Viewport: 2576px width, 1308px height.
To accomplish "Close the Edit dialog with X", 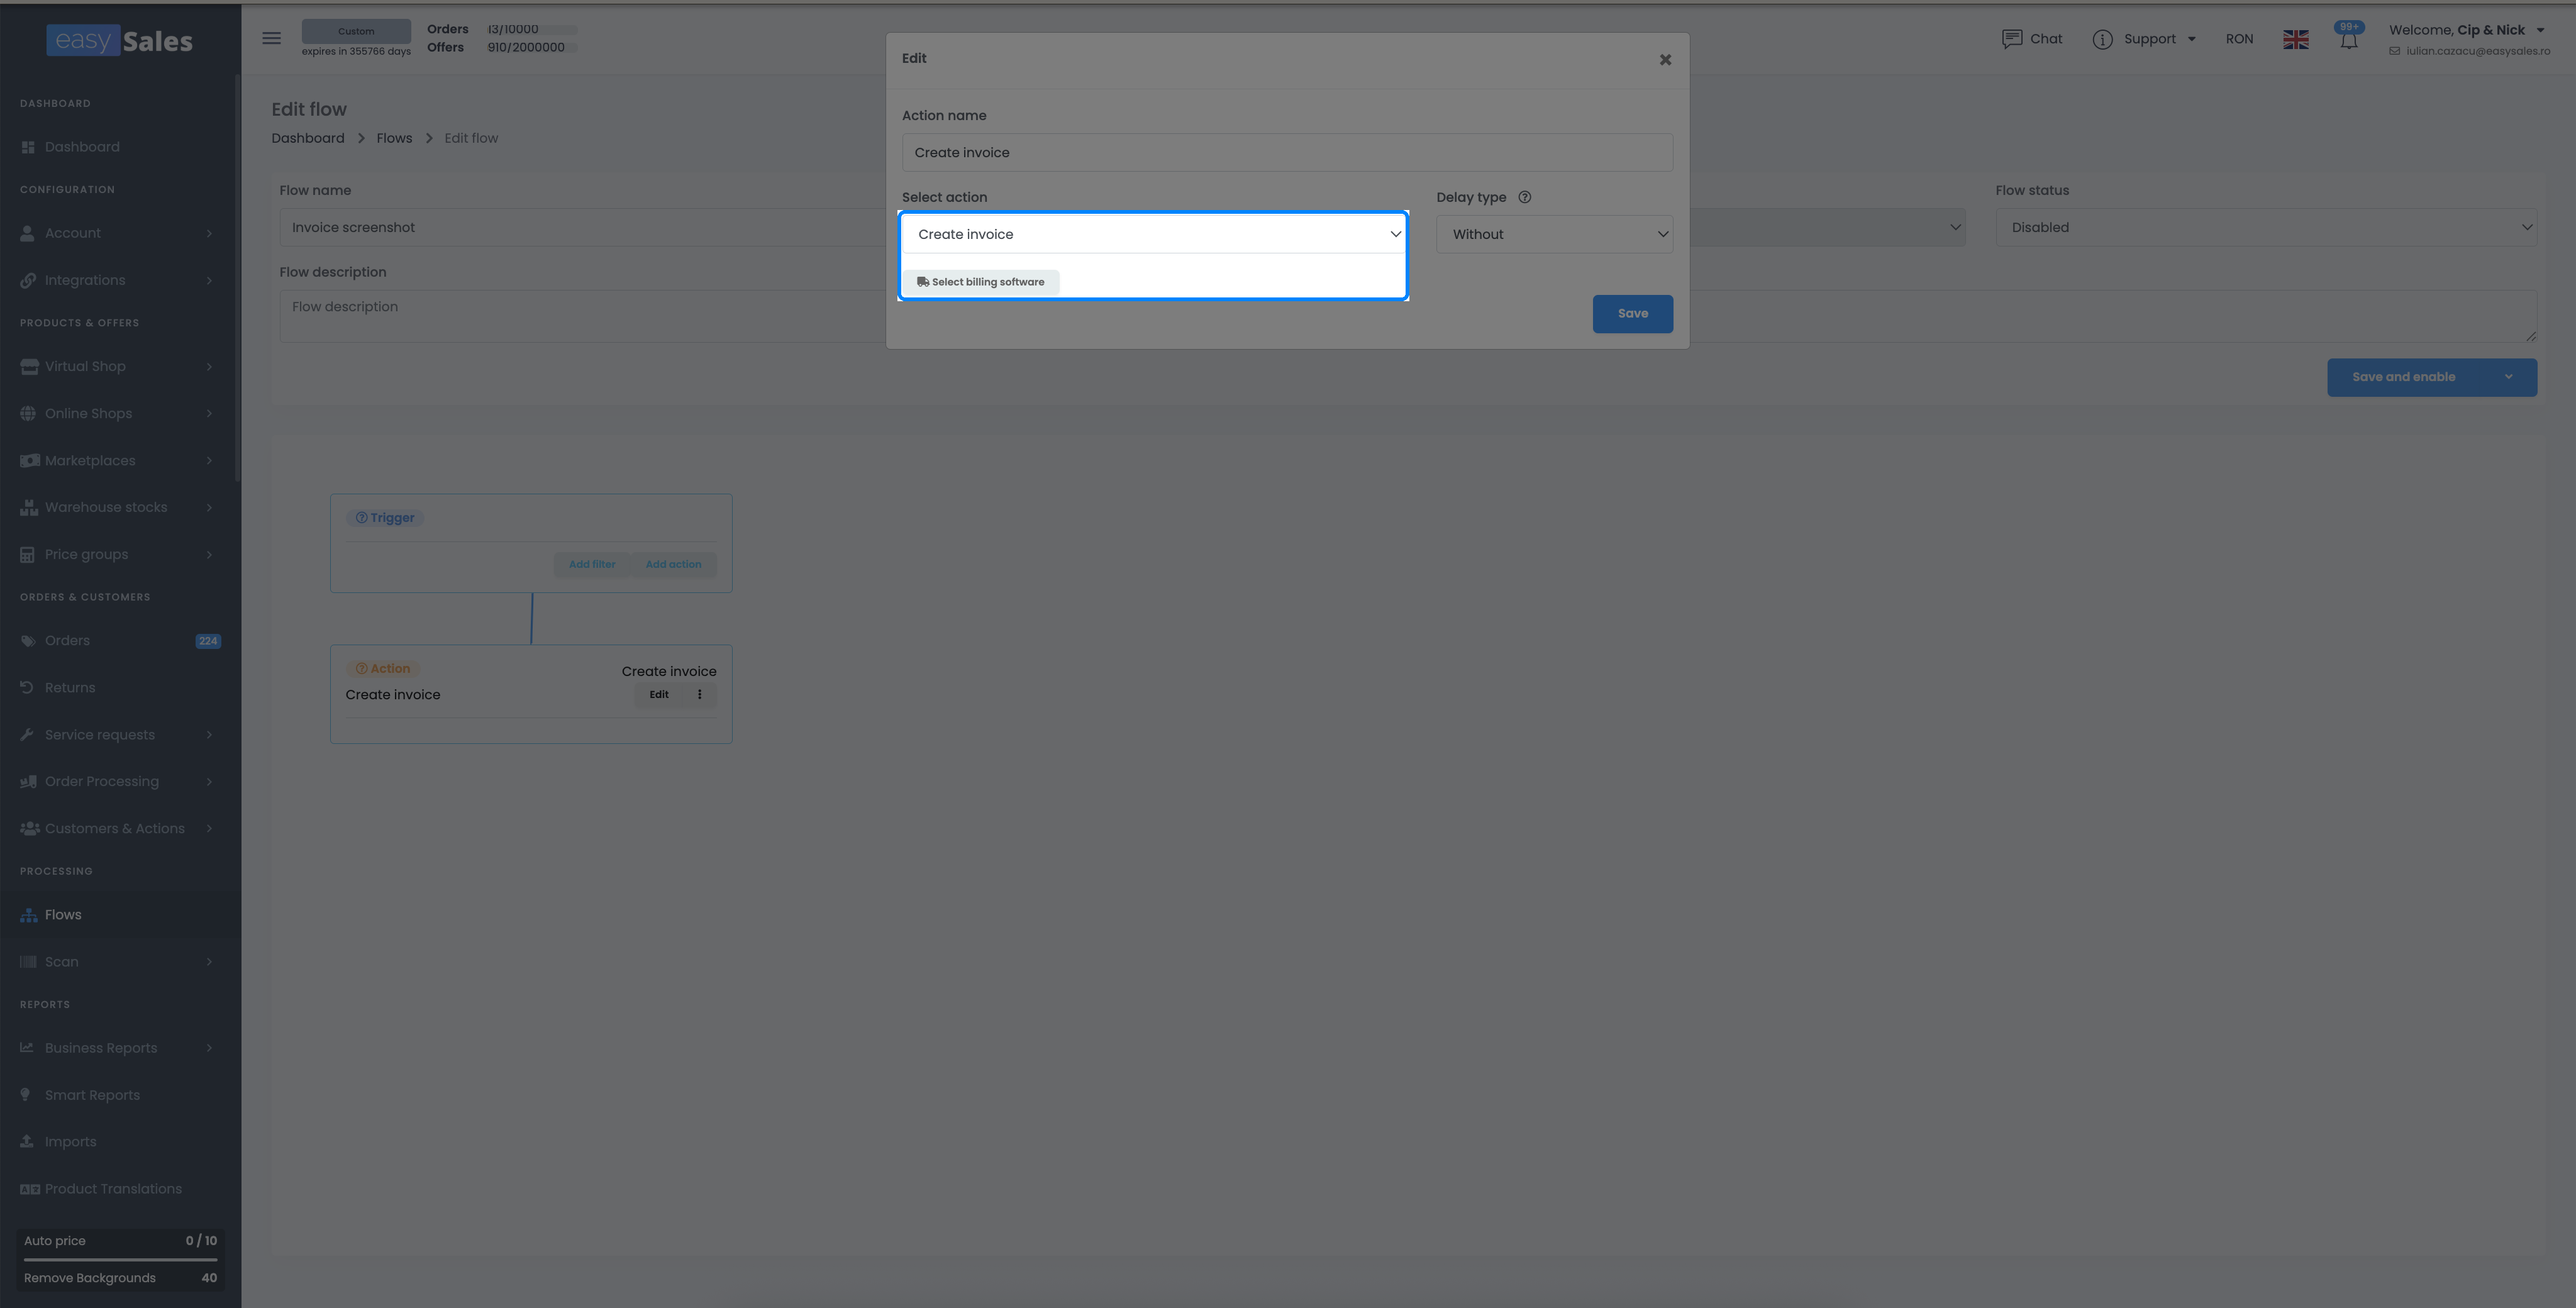I will (x=1665, y=60).
